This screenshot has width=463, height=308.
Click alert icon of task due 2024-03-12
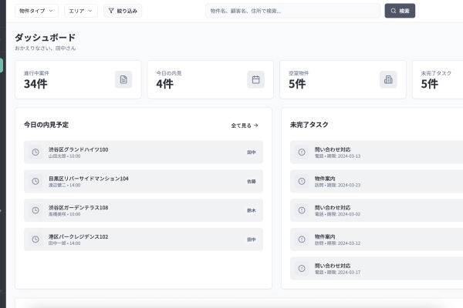pos(302,239)
